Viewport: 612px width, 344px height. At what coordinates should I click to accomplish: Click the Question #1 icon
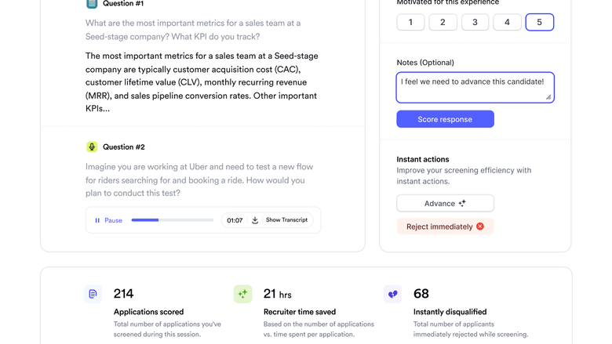(92, 4)
